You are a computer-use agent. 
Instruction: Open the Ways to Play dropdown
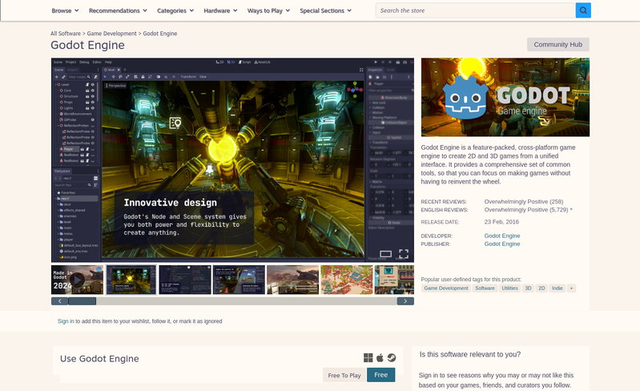[x=268, y=10]
